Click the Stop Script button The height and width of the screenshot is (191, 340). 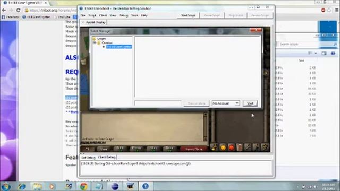[x=236, y=15]
